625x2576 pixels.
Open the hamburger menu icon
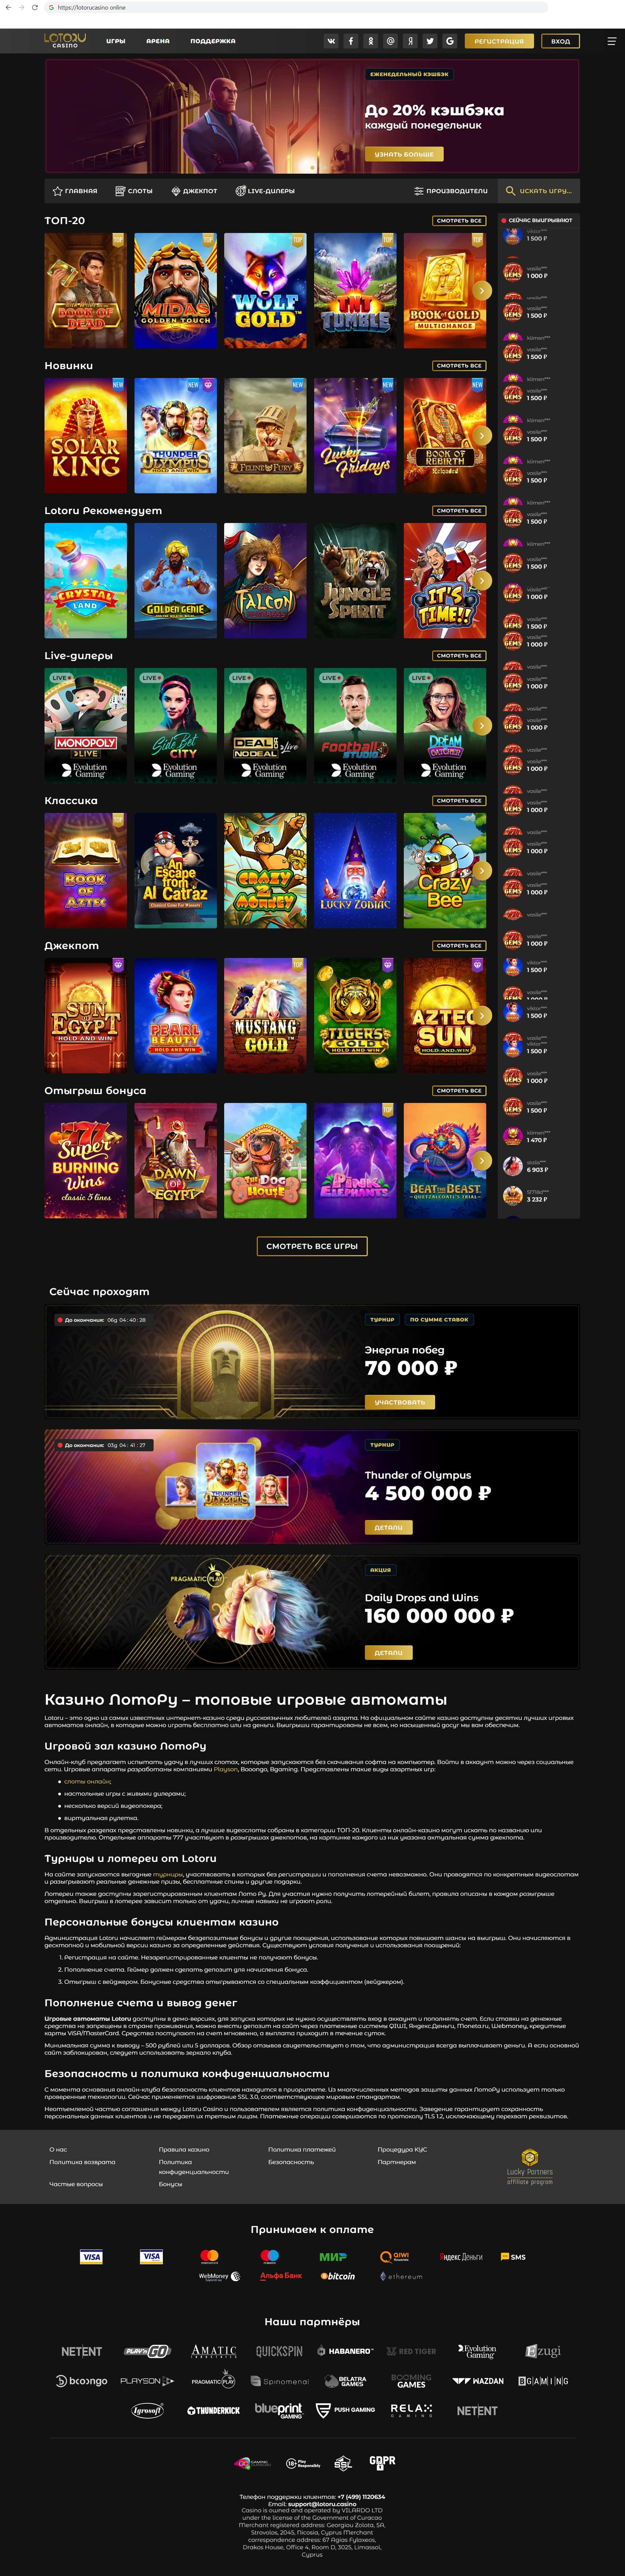611,41
